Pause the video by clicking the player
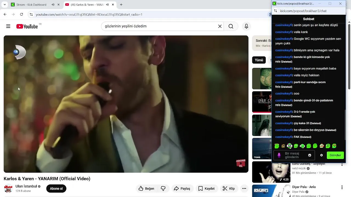Screen dimensions: 351x197 [126, 104]
